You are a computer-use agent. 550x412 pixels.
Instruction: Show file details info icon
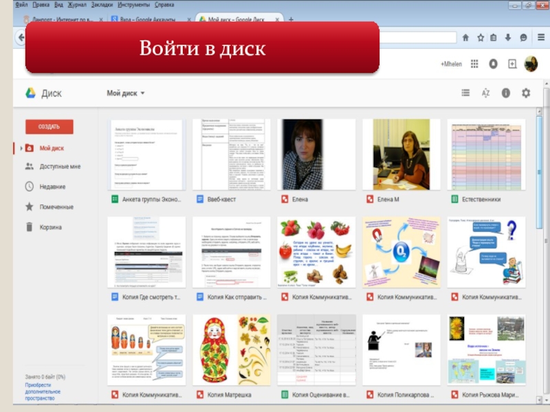[x=506, y=93]
